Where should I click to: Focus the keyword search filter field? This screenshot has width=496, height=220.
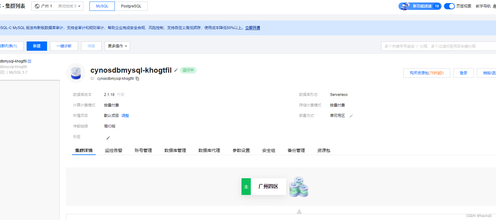(438, 46)
